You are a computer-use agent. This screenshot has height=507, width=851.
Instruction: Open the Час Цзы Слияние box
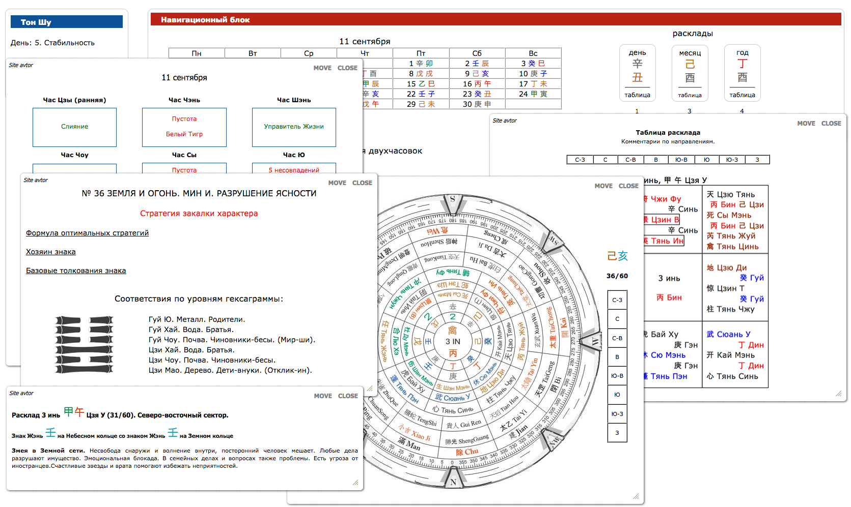[74, 127]
